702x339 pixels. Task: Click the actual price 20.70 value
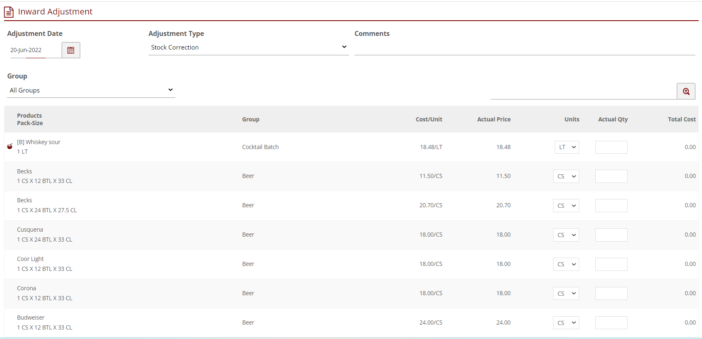(503, 205)
